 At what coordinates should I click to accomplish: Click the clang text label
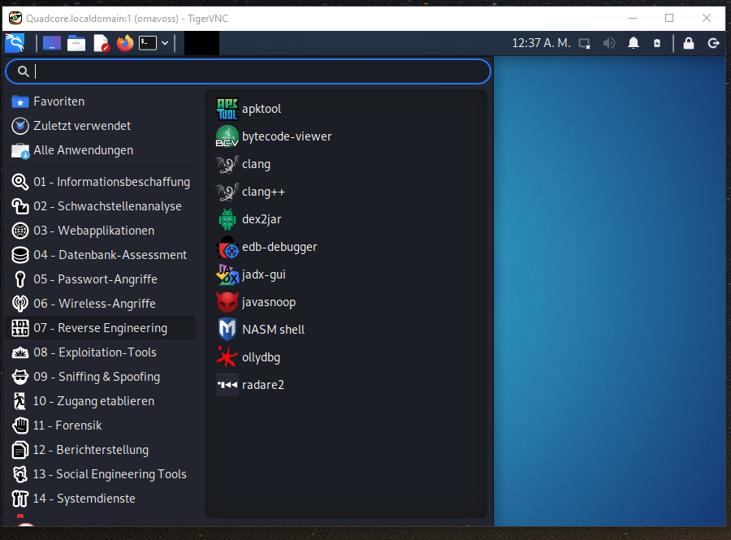click(x=256, y=165)
